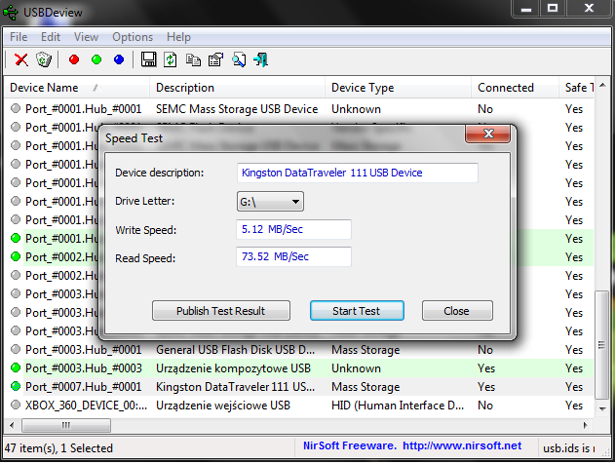Click the vertical scrollbar thumb

(602, 345)
